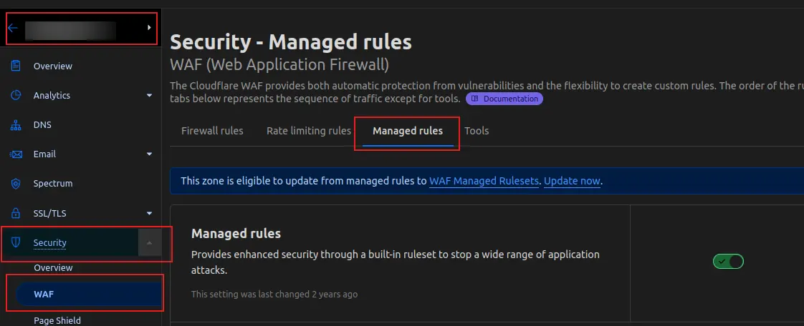Screen dimensions: 804x326
Task: Click the Security shield icon
Action: coord(16,242)
